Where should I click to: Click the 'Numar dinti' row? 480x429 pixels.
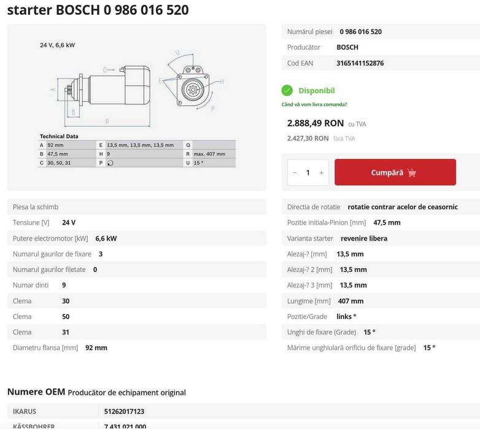136,285
